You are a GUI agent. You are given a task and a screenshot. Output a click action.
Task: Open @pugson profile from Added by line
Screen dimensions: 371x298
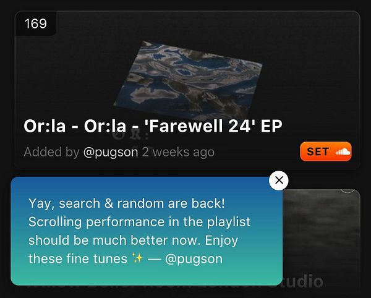click(111, 152)
